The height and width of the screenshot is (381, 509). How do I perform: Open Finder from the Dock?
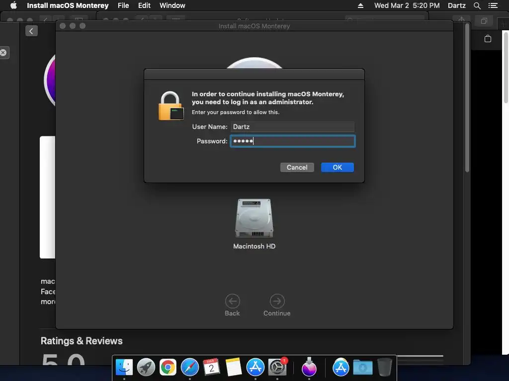pos(124,368)
